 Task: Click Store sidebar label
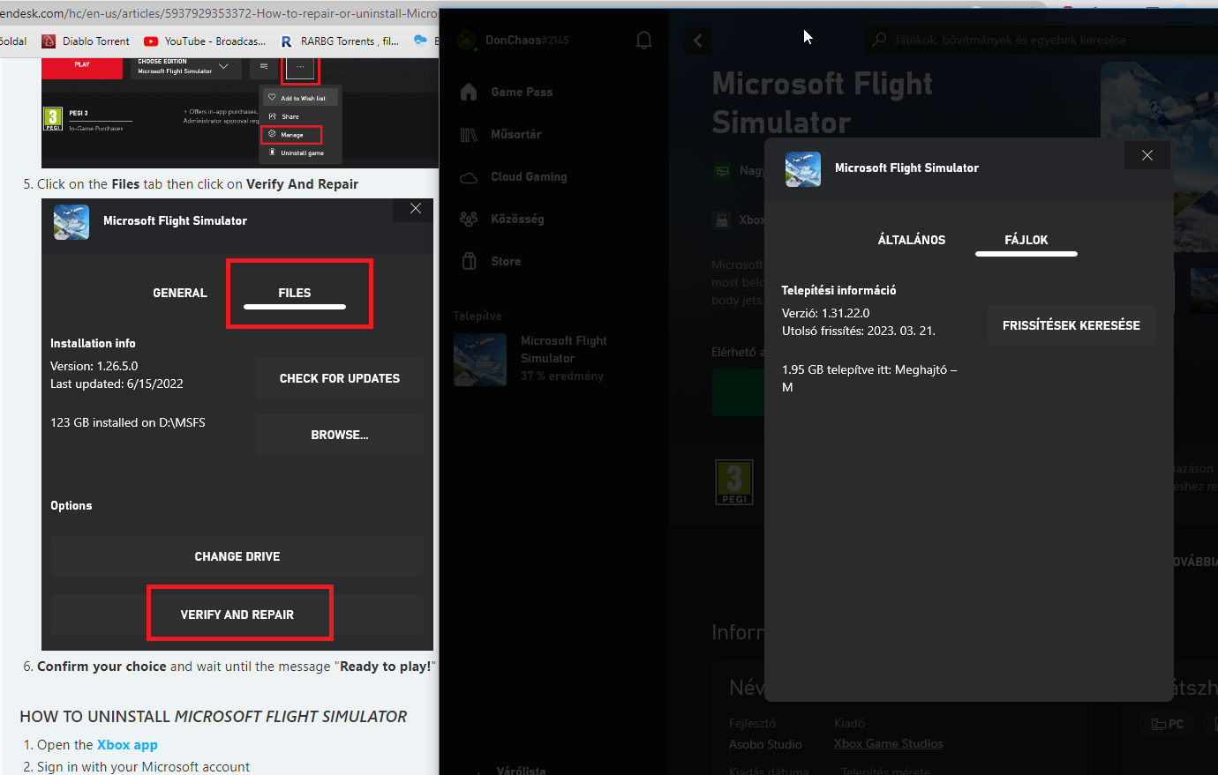pos(506,261)
